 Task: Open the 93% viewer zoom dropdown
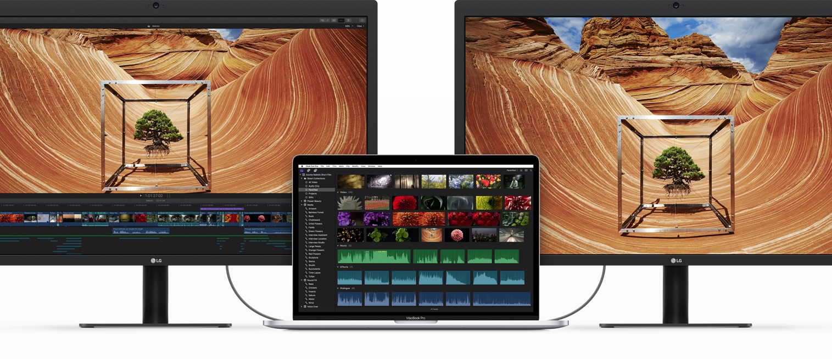coord(349,26)
